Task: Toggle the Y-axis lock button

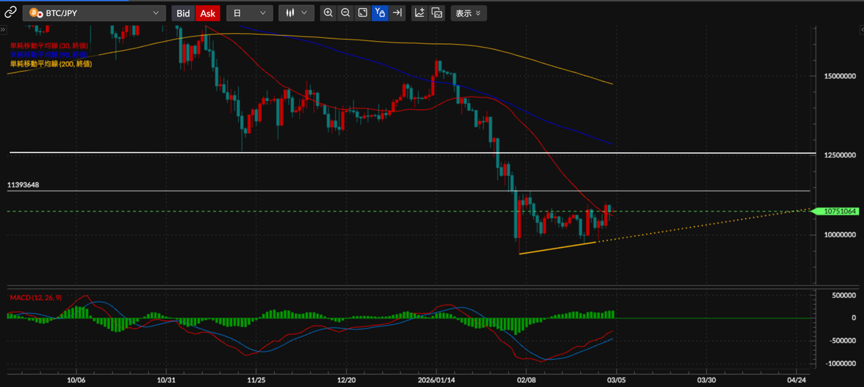Action: coord(380,13)
